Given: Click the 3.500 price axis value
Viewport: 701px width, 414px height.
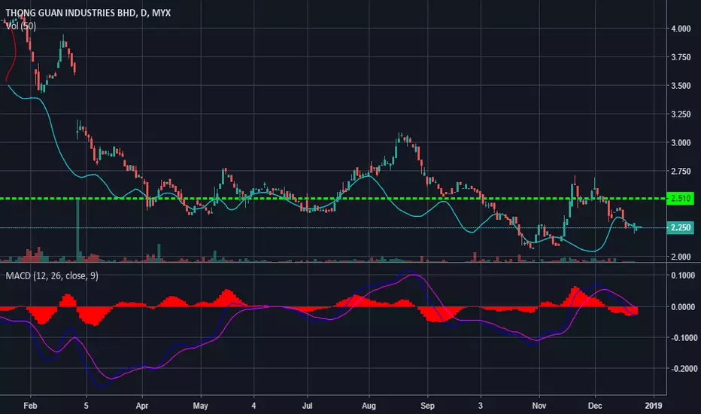Looking at the screenshot, I should [x=681, y=86].
